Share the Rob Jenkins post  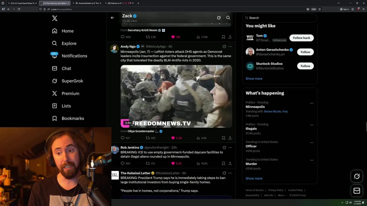coord(230,163)
